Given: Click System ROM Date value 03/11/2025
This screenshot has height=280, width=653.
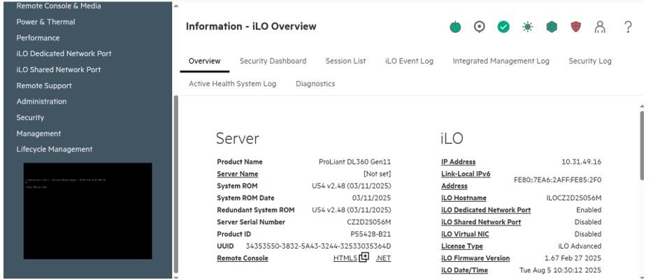Looking at the screenshot, I should pyautogui.click(x=371, y=198).
